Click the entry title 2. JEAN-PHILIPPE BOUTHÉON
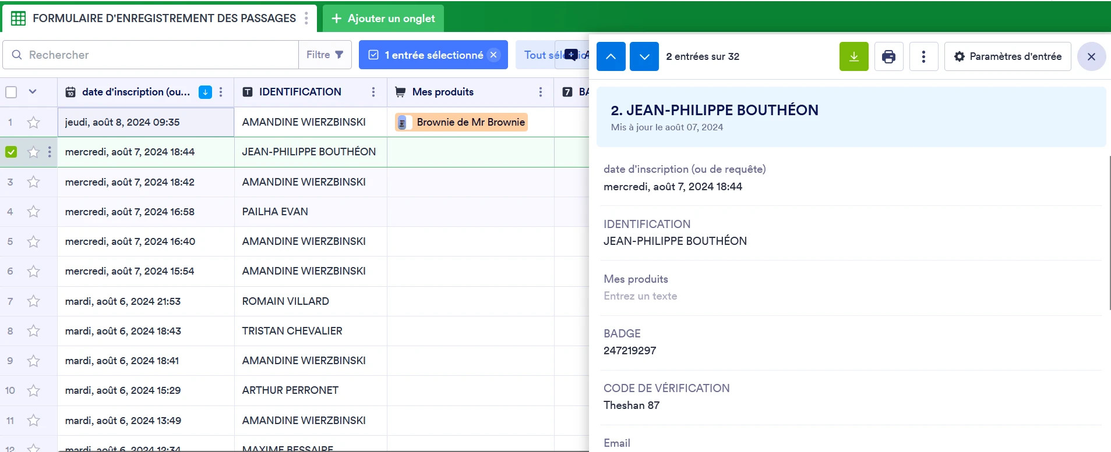 (714, 110)
